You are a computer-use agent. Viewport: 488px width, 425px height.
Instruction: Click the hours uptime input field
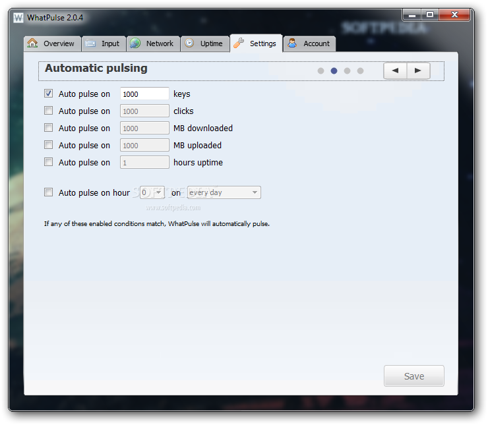144,162
